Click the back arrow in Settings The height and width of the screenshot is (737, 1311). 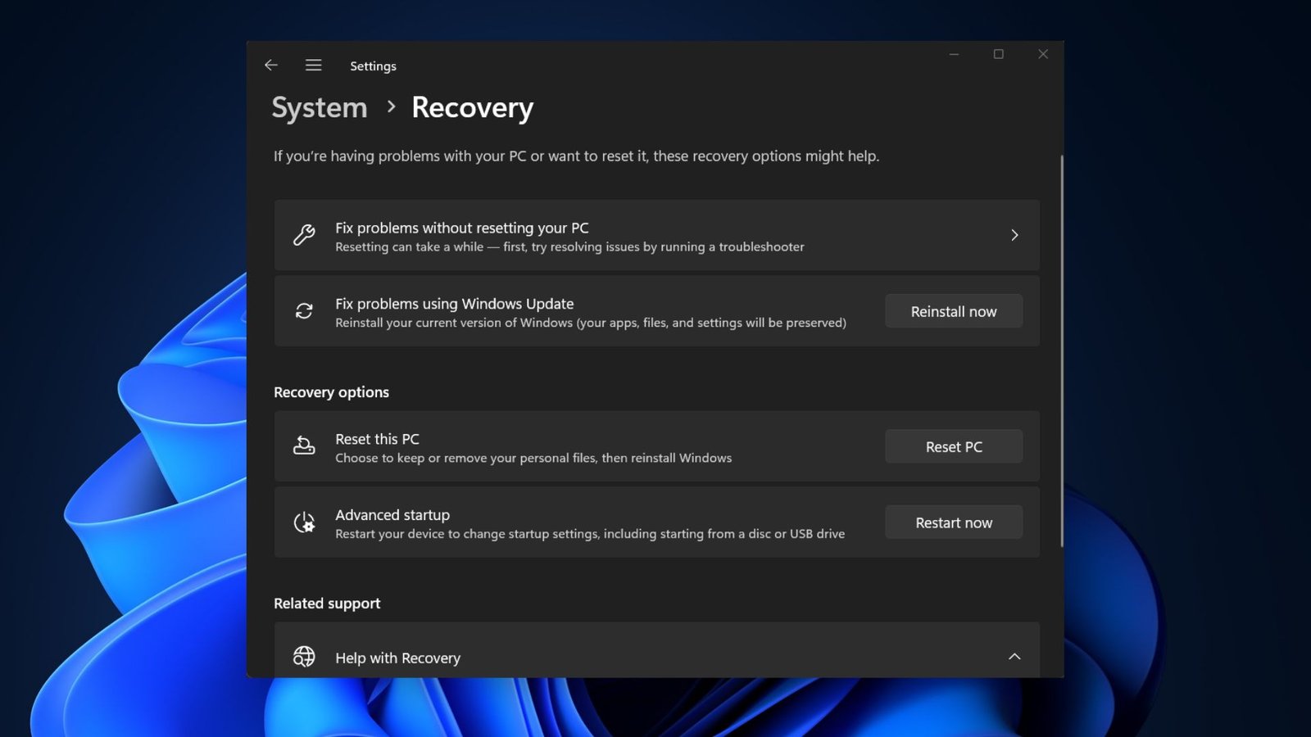[x=270, y=65]
